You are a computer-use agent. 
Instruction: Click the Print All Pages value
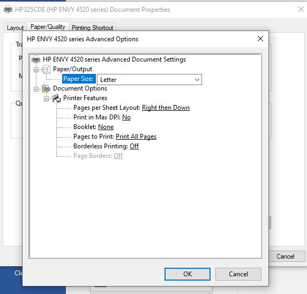(x=136, y=137)
